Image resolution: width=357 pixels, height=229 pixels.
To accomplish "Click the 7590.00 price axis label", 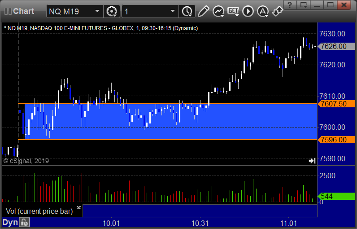I will 332,159.
